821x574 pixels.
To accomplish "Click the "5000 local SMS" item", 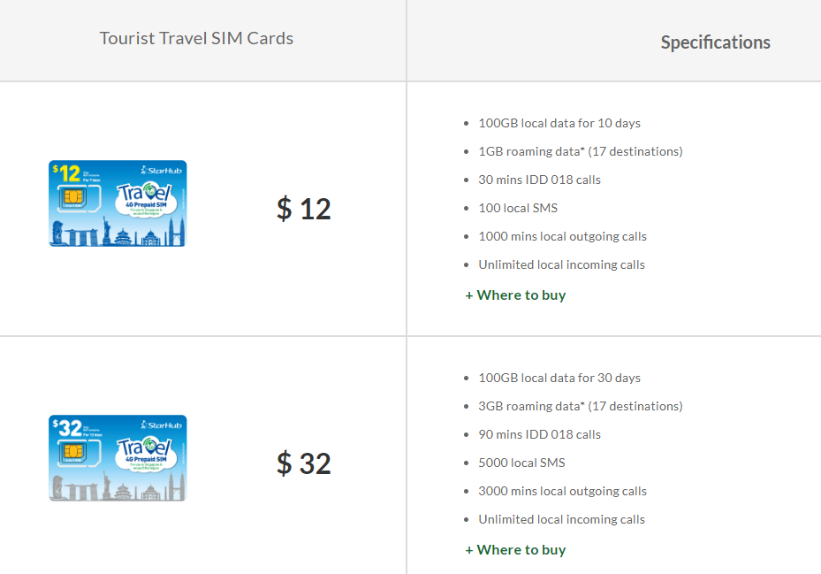I will pos(521,463).
